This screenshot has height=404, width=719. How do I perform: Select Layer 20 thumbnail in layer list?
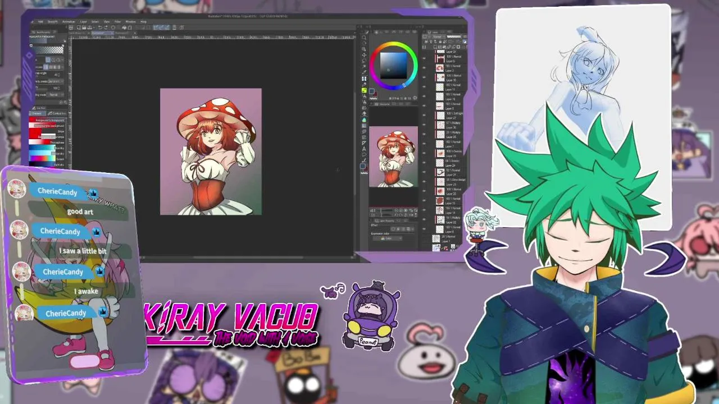(x=440, y=191)
